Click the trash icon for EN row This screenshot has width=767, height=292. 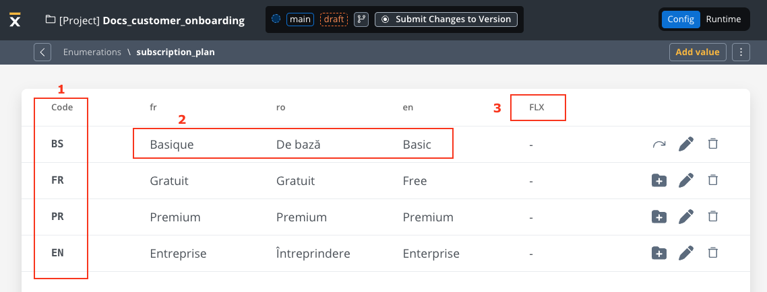[x=713, y=252]
